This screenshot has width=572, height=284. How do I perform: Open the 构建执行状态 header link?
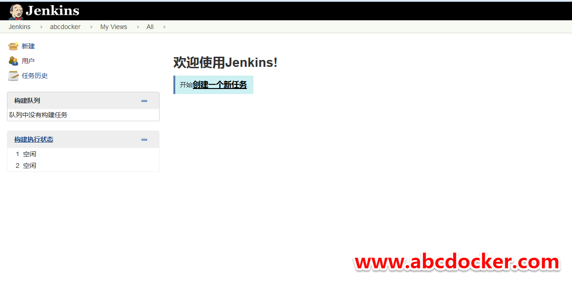click(34, 139)
